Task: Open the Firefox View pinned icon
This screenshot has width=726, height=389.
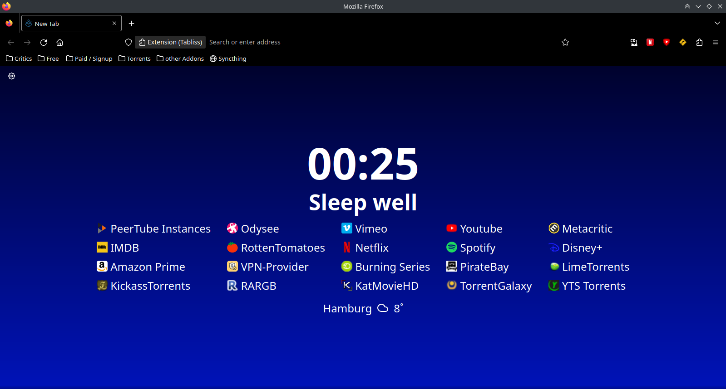Action: coord(9,23)
